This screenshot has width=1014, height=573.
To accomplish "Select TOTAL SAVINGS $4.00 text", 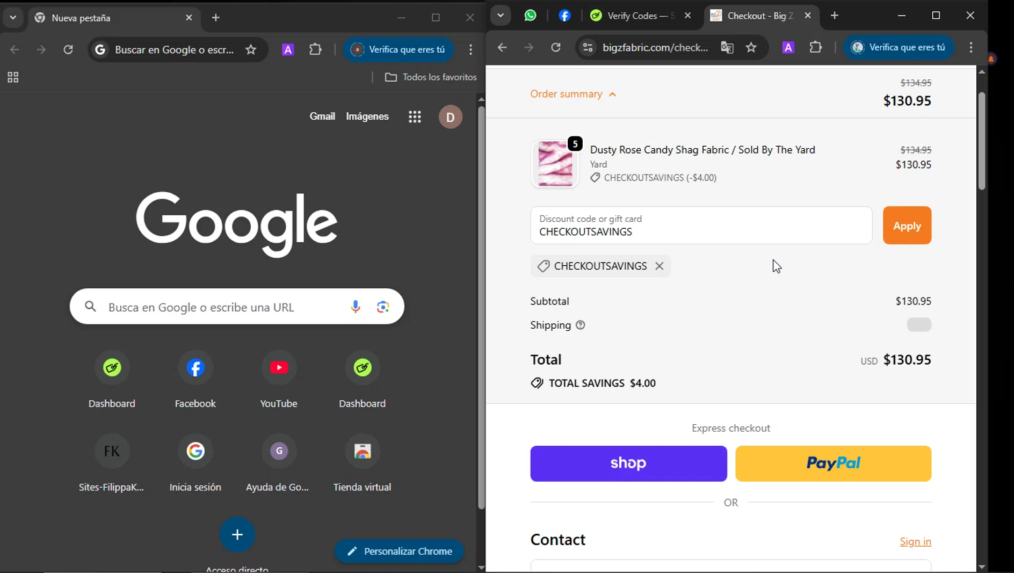I will click(x=602, y=383).
